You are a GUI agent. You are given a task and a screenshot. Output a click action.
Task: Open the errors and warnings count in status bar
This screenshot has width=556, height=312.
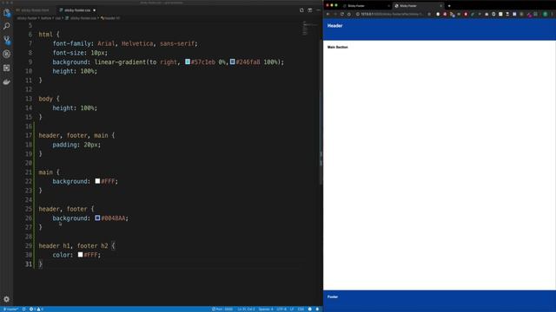[x=36, y=309]
